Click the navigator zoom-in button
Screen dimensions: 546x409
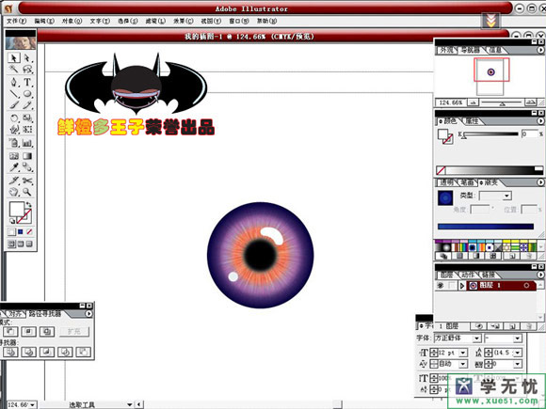point(530,102)
